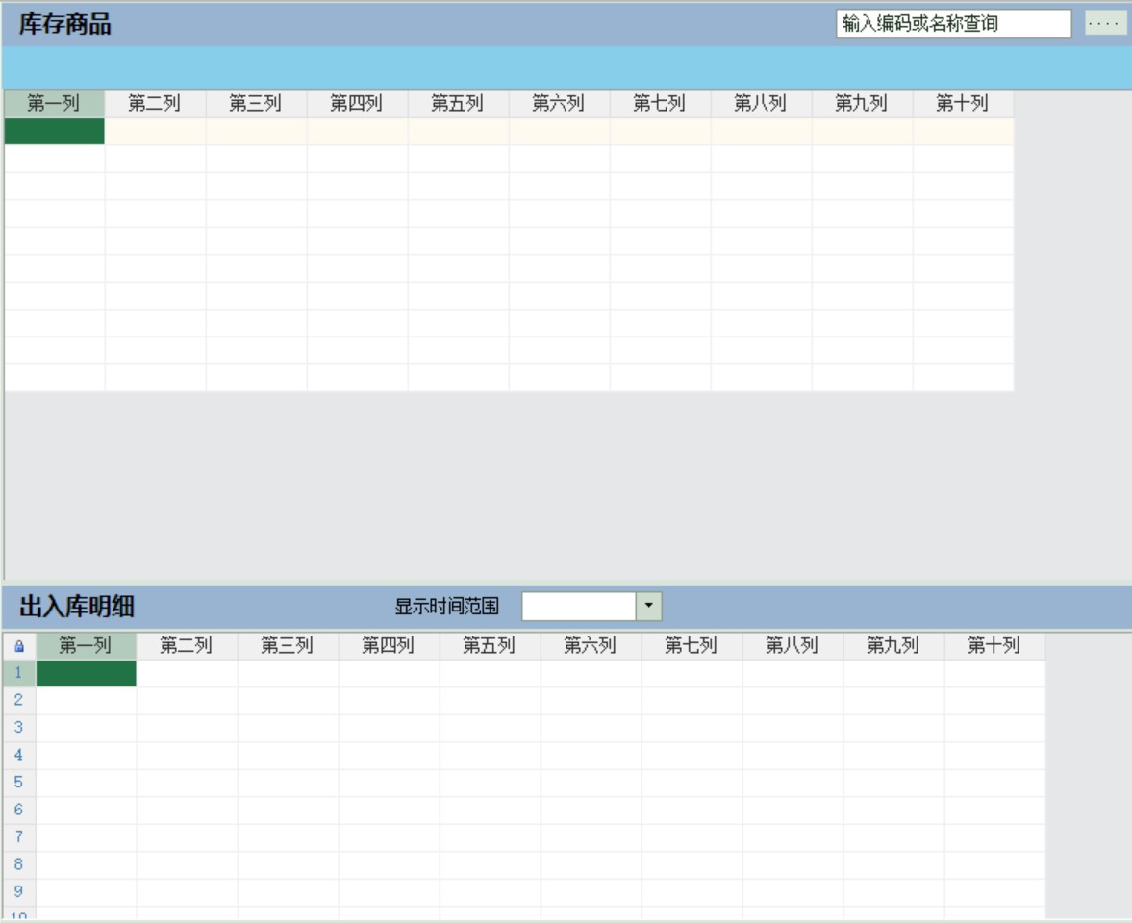Click 第五列 header in 库存商品 grid

458,104
